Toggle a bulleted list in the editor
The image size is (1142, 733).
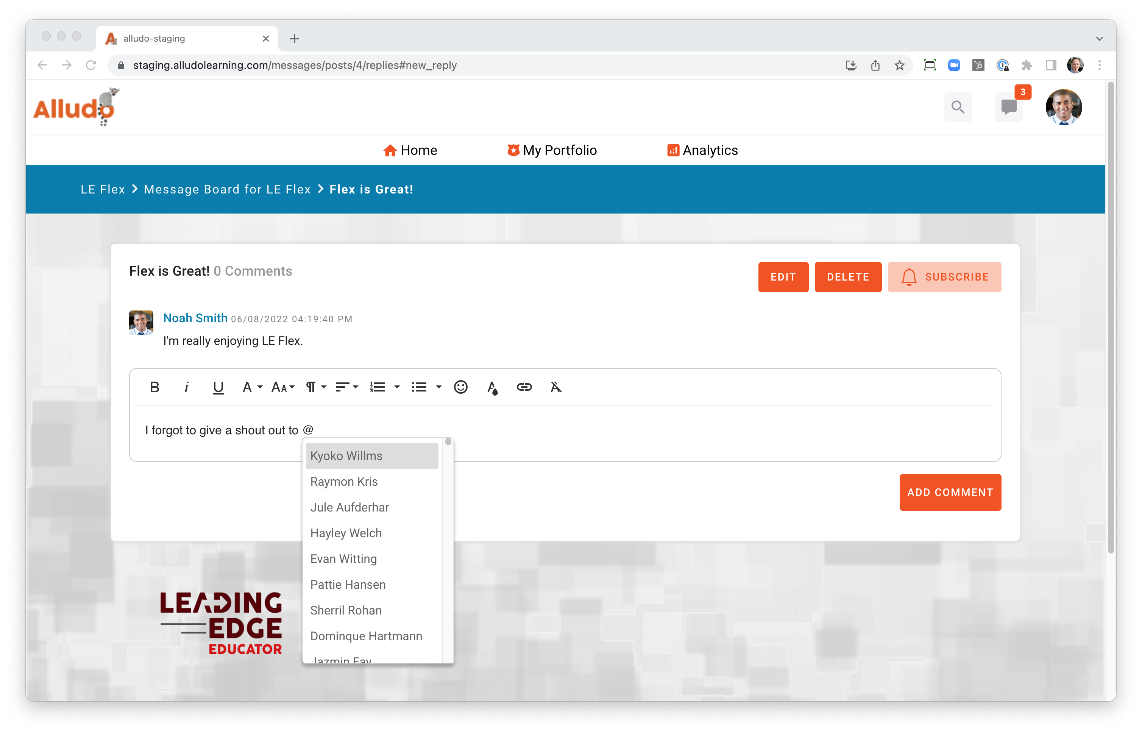point(420,387)
